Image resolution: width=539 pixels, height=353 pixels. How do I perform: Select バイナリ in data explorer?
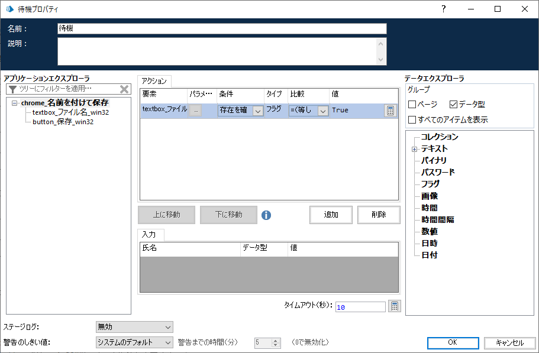434,160
